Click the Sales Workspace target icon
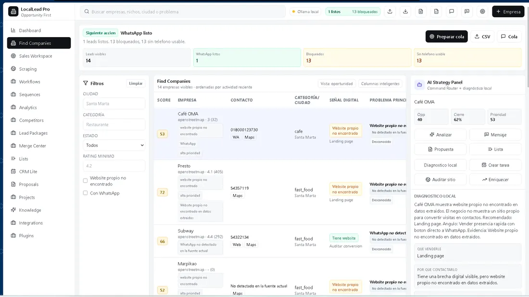The image size is (529, 297). (13, 56)
